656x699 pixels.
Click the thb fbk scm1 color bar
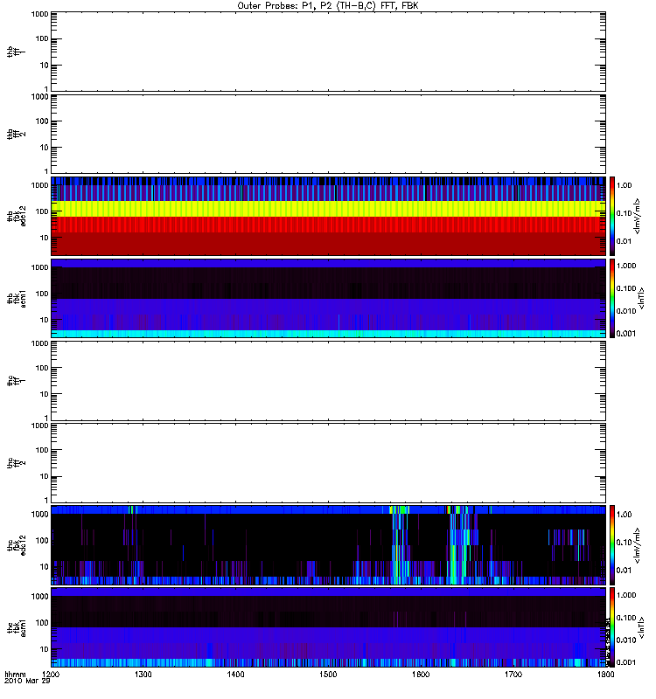click(x=611, y=298)
